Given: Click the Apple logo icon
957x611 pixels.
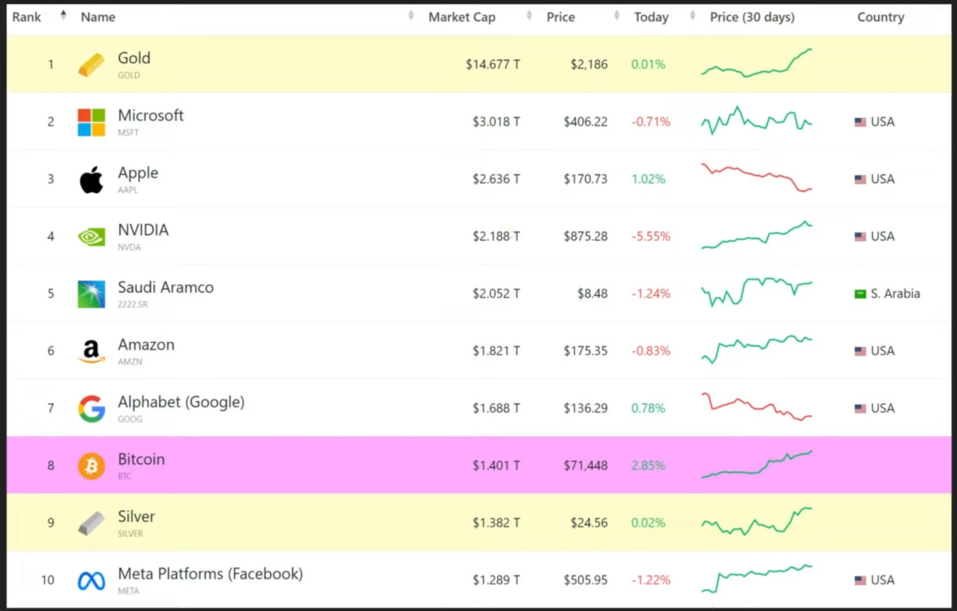Looking at the screenshot, I should (91, 180).
